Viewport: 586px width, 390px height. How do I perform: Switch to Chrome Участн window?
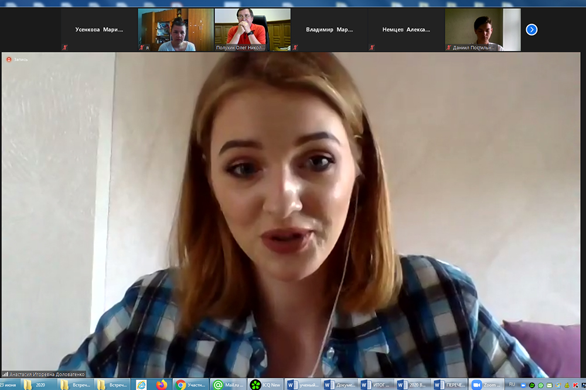(190, 385)
